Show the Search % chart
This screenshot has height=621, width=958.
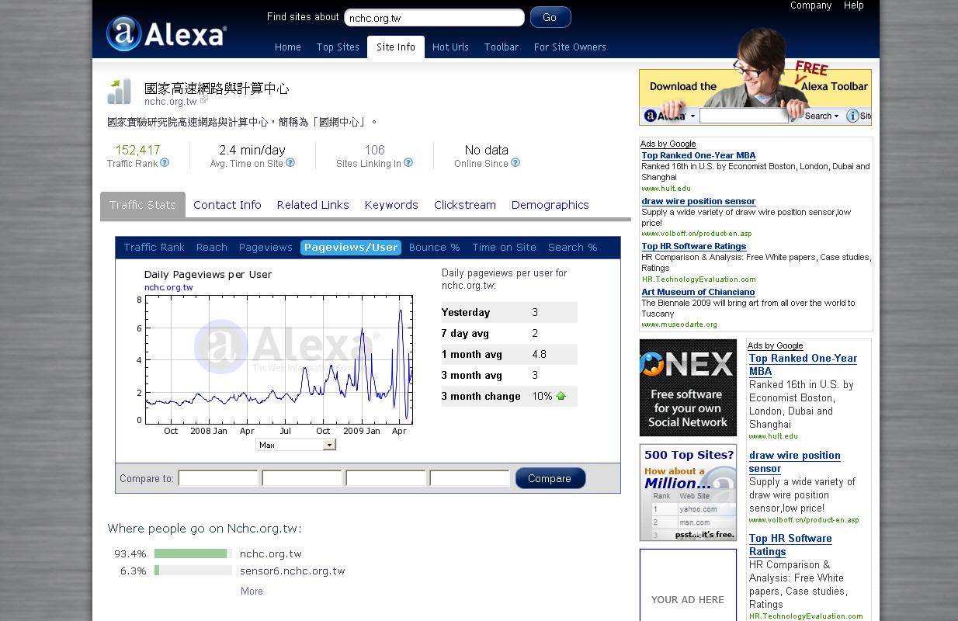coord(573,248)
